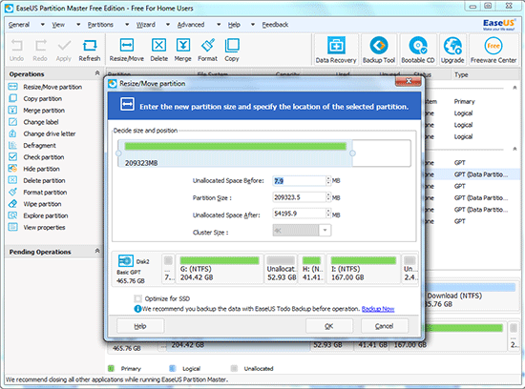525x389 pixels.
Task: Click the dialog Help button
Action: click(x=140, y=326)
